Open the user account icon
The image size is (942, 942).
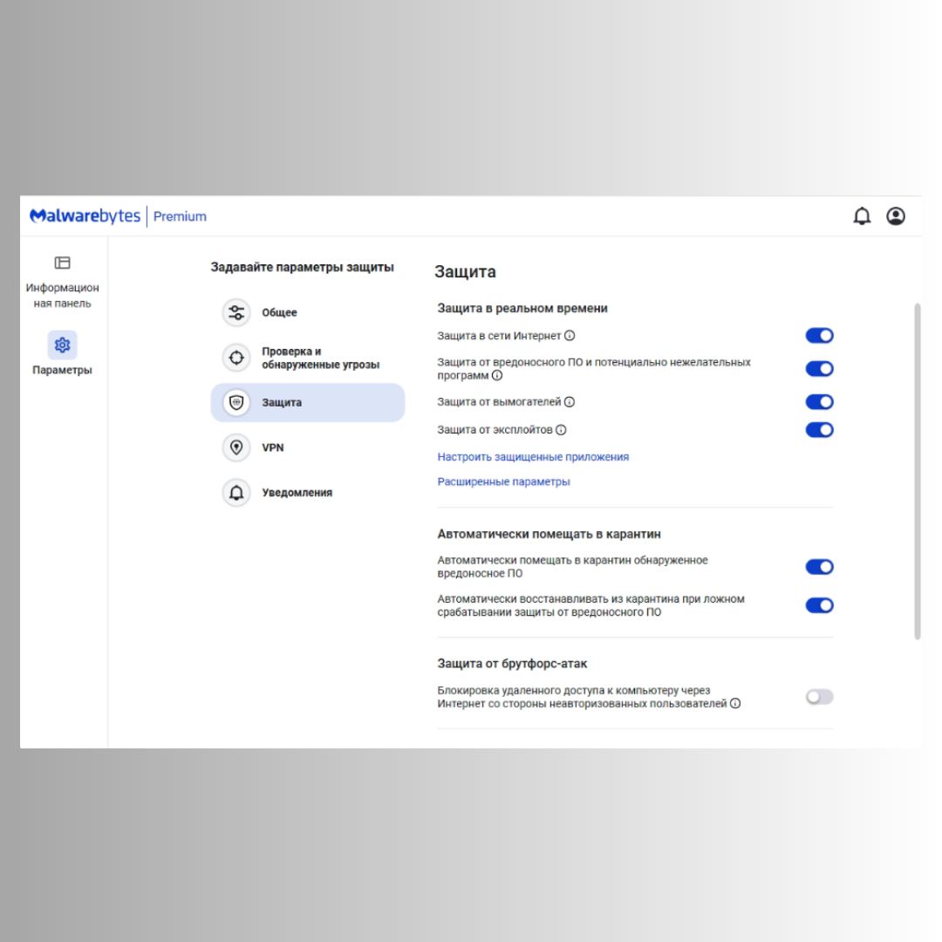pos(895,216)
